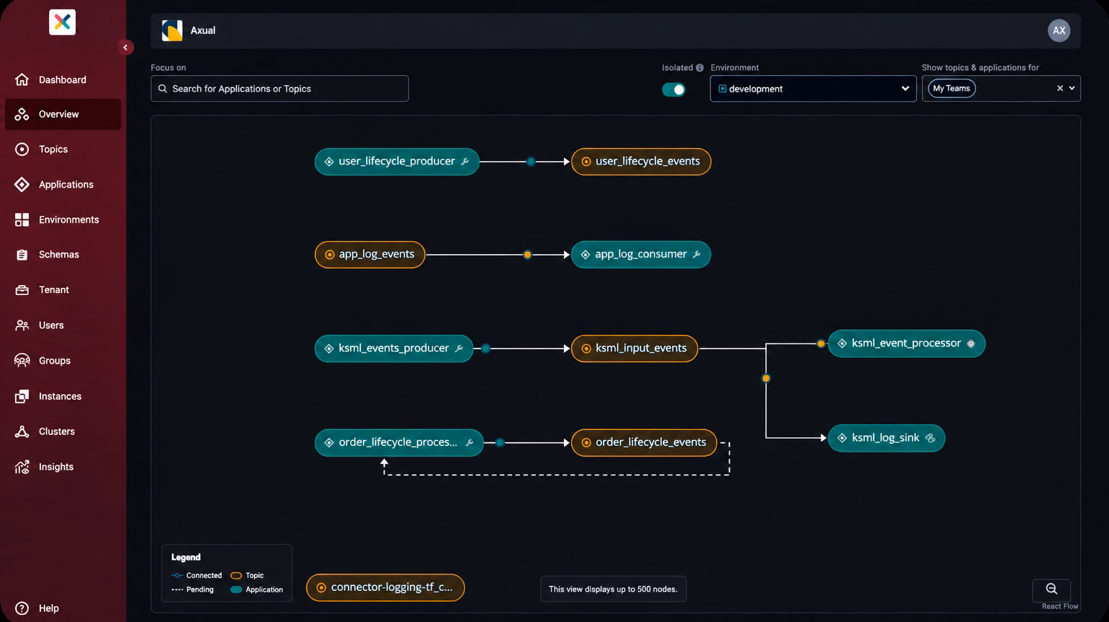Open the Environment dropdown showing development
Viewport: 1109px width, 622px height.
point(813,89)
